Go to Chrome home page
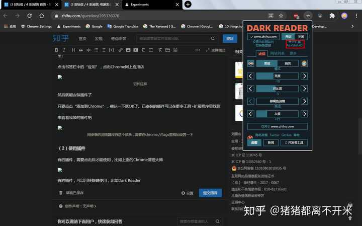The width and height of the screenshot is (362, 226). [42, 16]
